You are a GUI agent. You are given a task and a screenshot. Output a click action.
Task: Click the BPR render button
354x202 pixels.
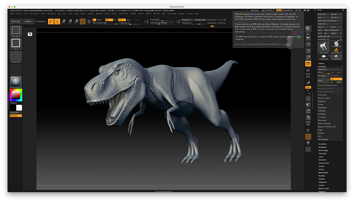click(x=308, y=28)
